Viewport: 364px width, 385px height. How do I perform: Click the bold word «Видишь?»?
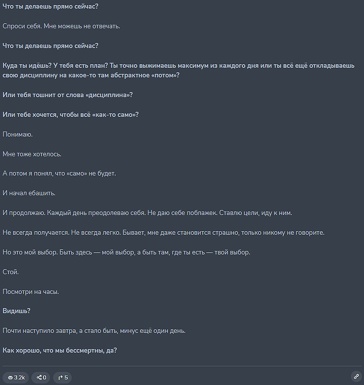click(x=17, y=311)
